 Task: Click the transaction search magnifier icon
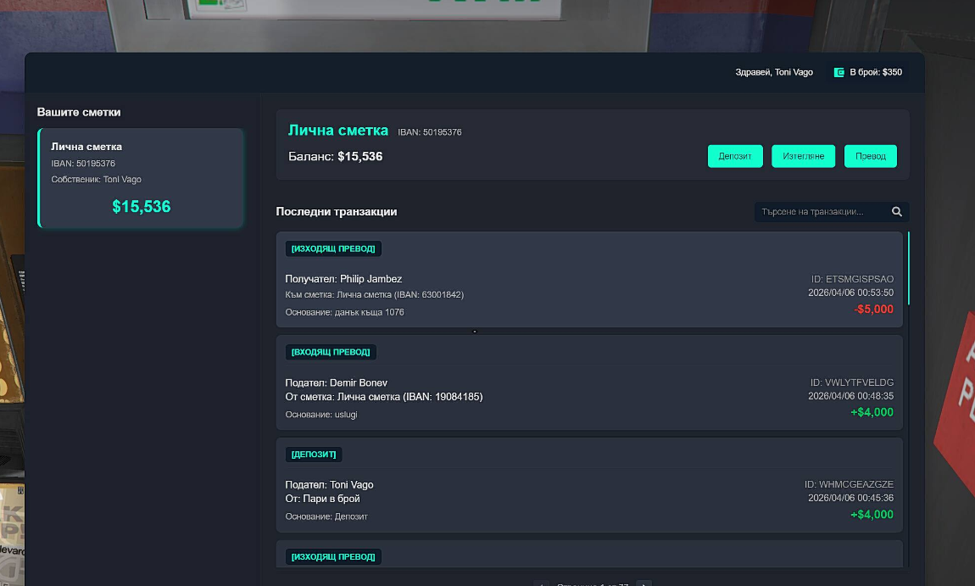(x=897, y=211)
